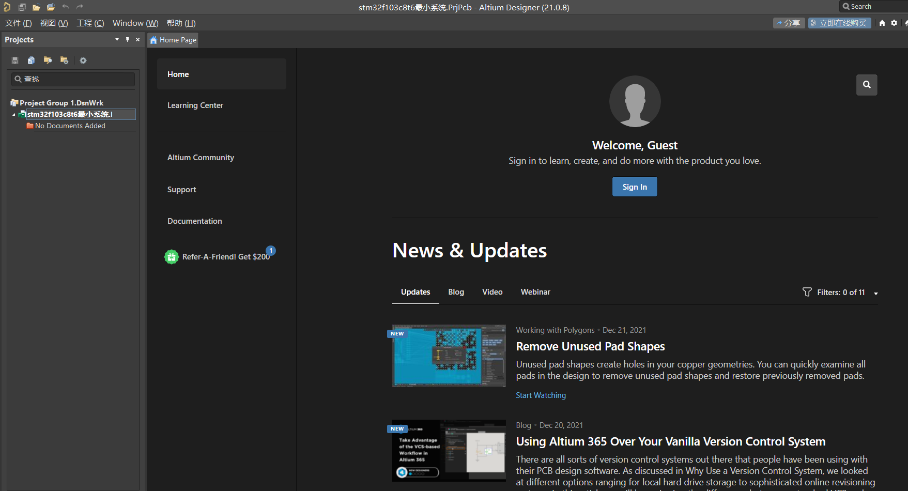Image resolution: width=908 pixels, height=491 pixels.
Task: Open Documentation in sidebar
Action: [195, 221]
